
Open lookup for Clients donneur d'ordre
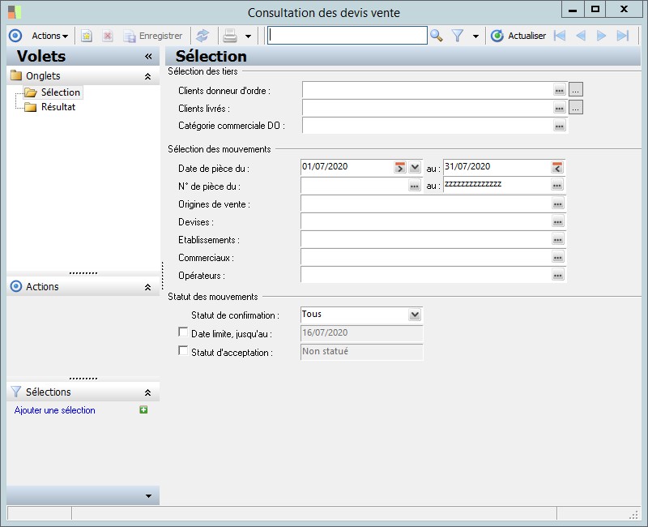coord(559,90)
